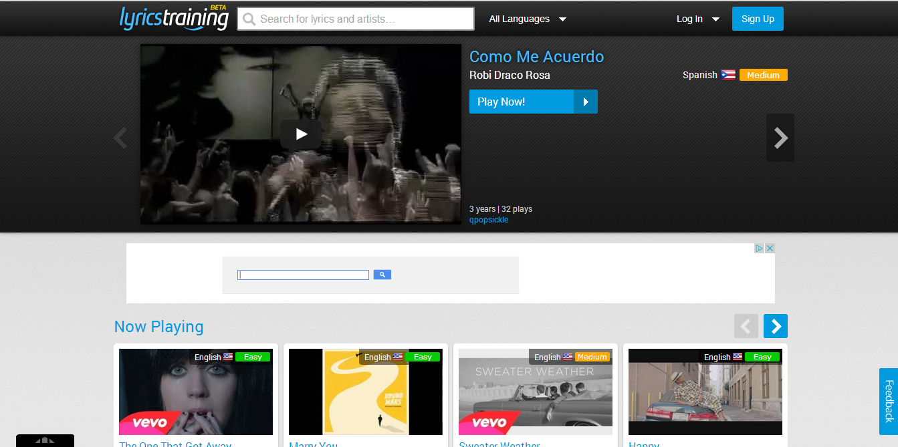The height and width of the screenshot is (447, 898).
Task: Click the English label on the Happy card
Action: (x=717, y=357)
